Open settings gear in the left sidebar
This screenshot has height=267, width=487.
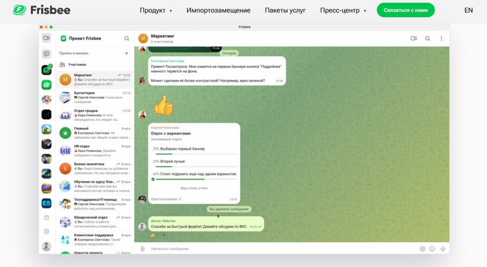[x=47, y=231]
